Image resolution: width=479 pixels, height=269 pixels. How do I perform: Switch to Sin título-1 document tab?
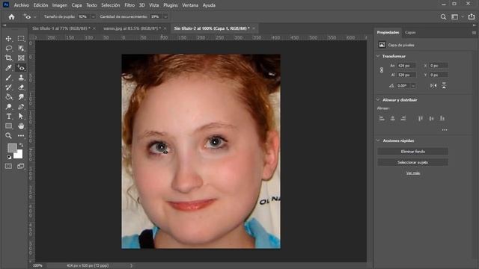[61, 28]
